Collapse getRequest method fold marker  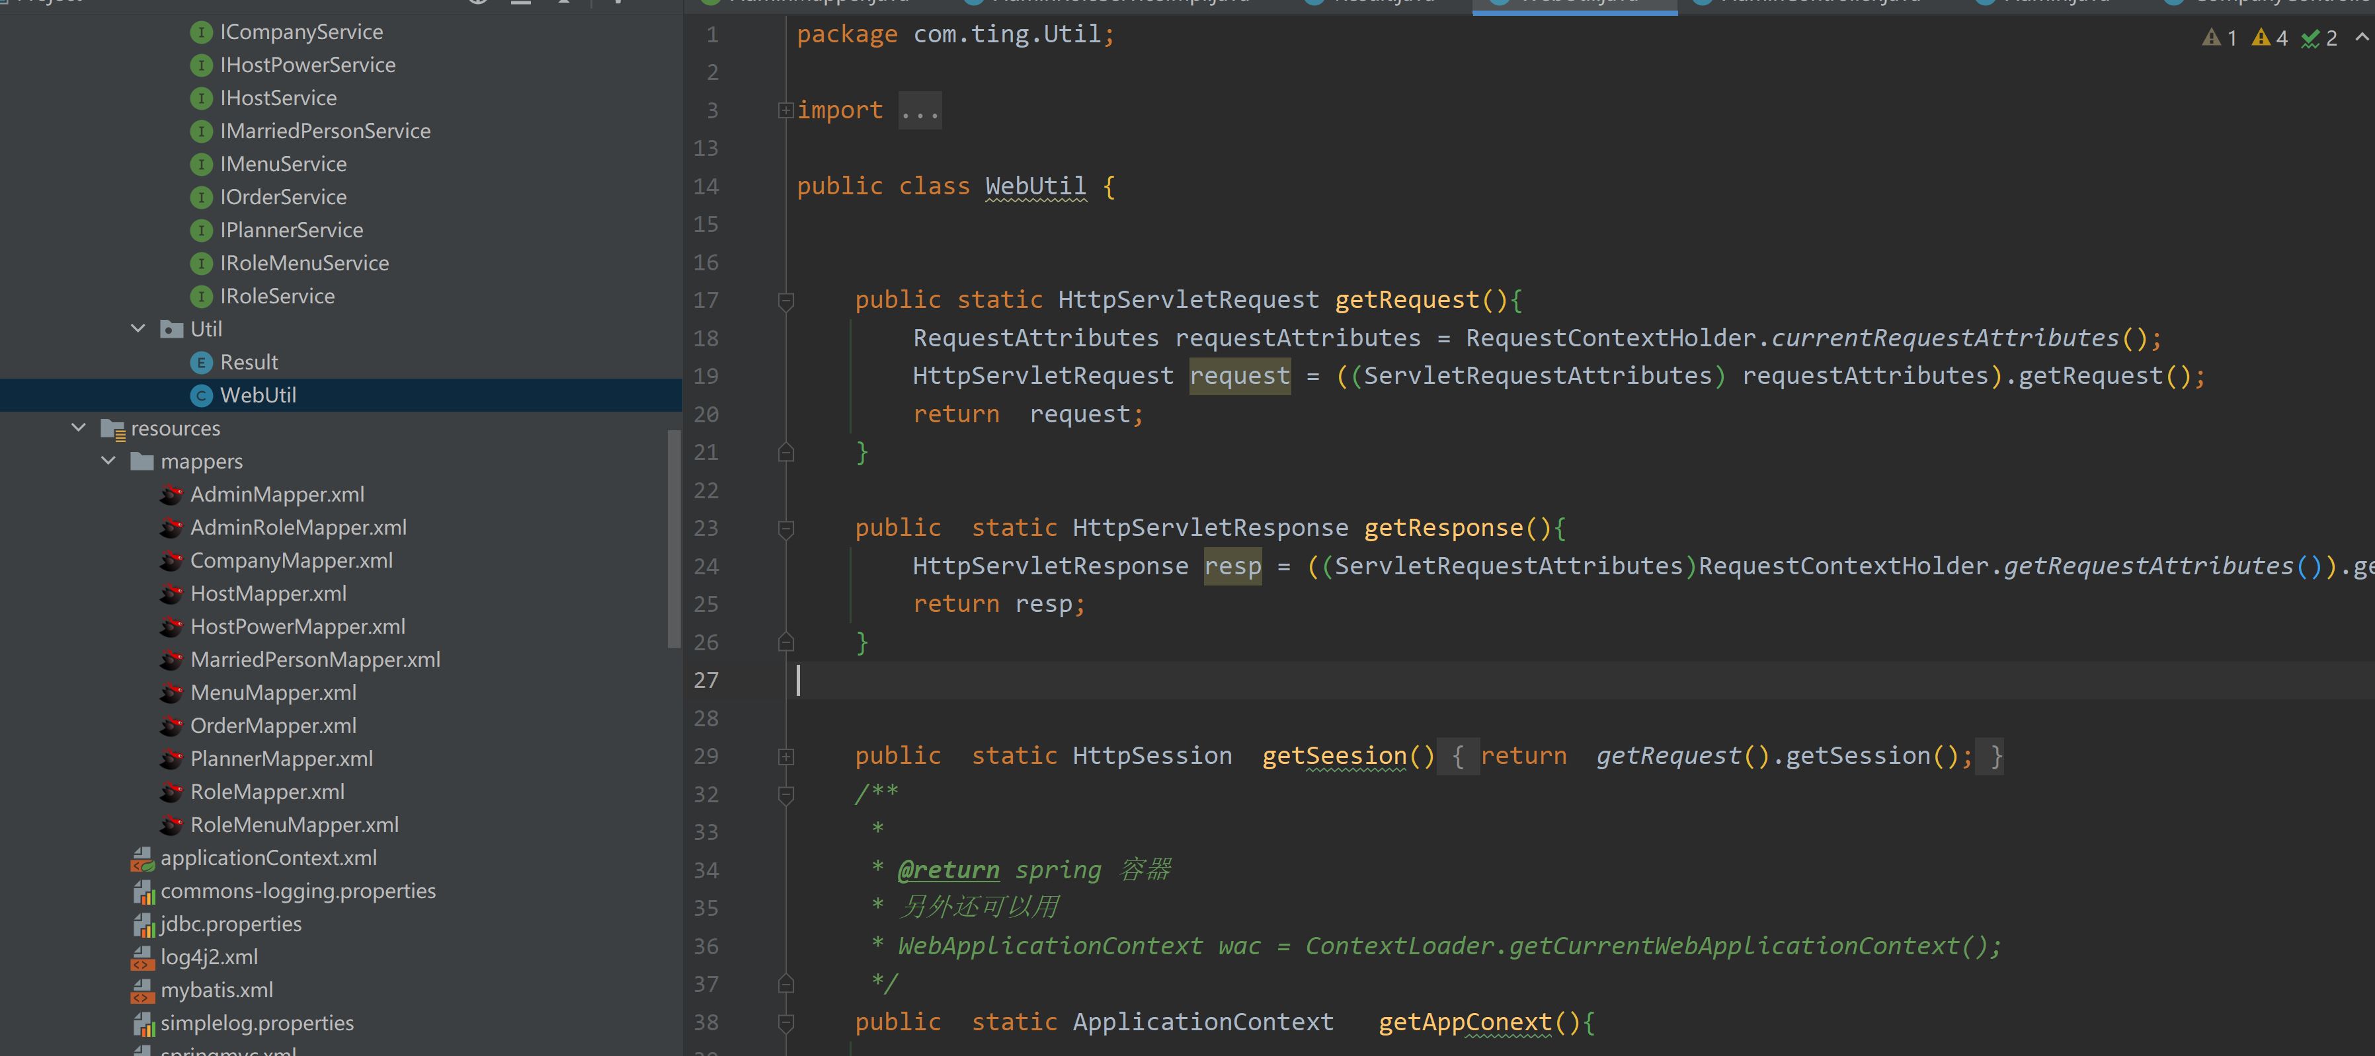(x=785, y=301)
